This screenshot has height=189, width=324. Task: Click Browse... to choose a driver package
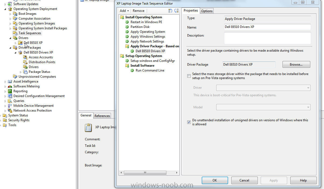point(296,65)
